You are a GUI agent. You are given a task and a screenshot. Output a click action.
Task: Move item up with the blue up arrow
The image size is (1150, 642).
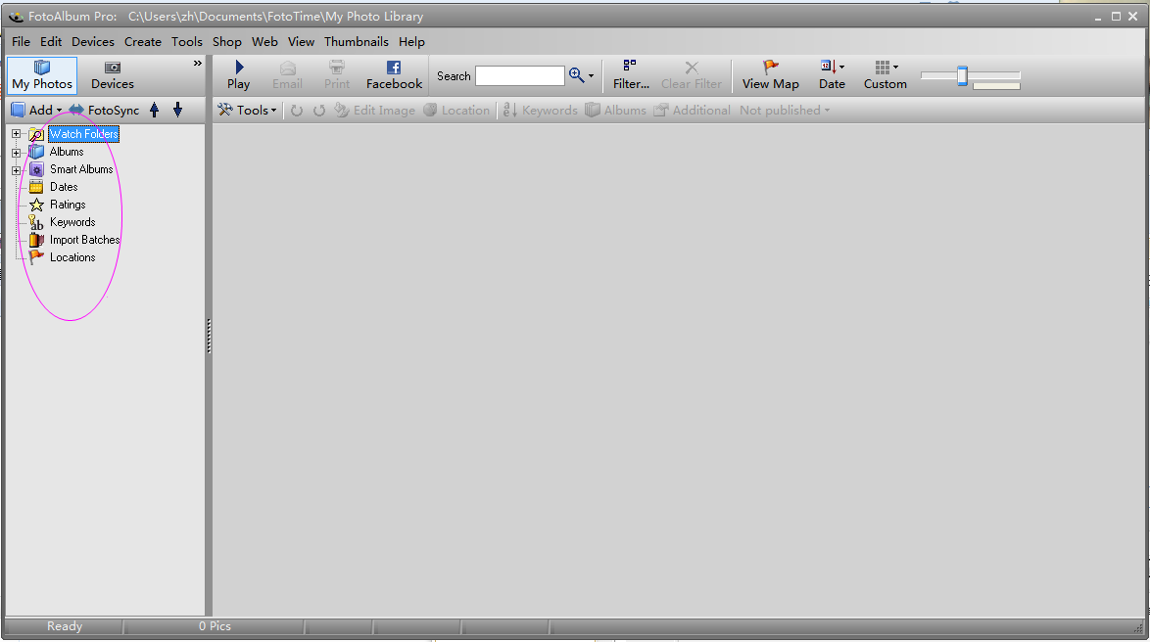pyautogui.click(x=154, y=110)
